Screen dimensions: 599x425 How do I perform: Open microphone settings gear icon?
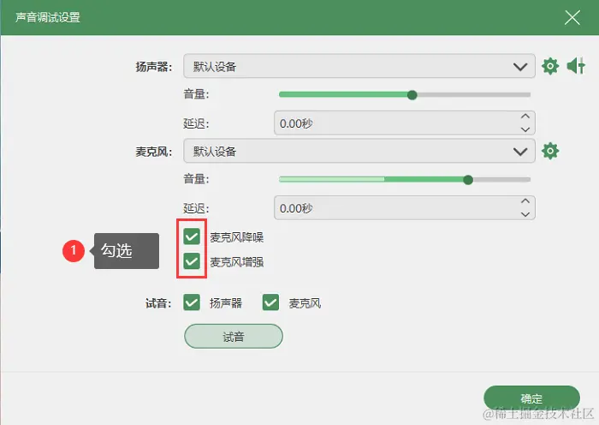coord(550,151)
